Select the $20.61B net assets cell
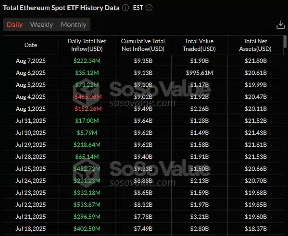 pos(256,73)
